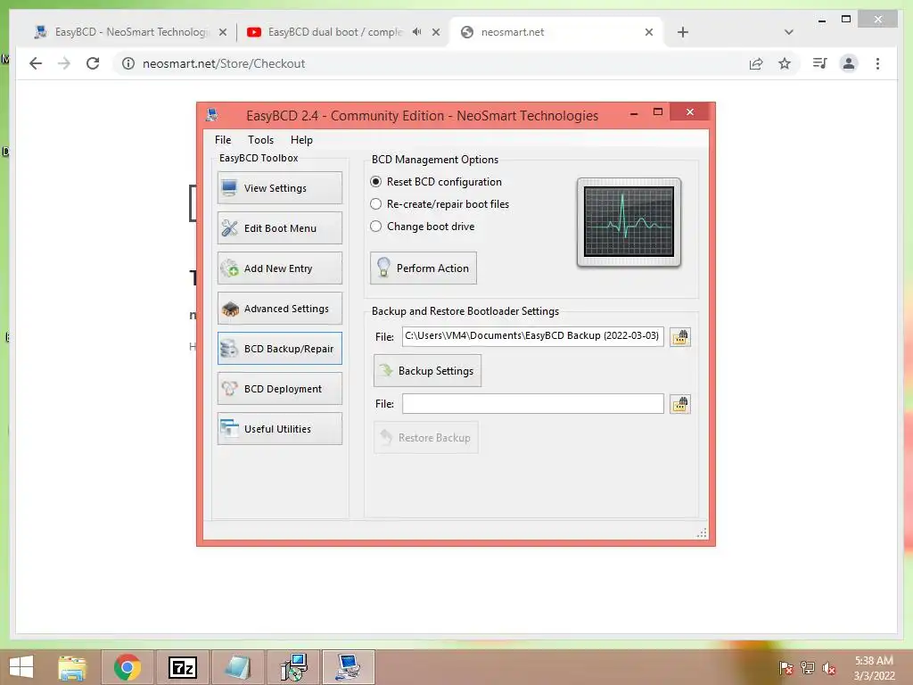
Task: Click Perform Action button
Action: point(424,268)
